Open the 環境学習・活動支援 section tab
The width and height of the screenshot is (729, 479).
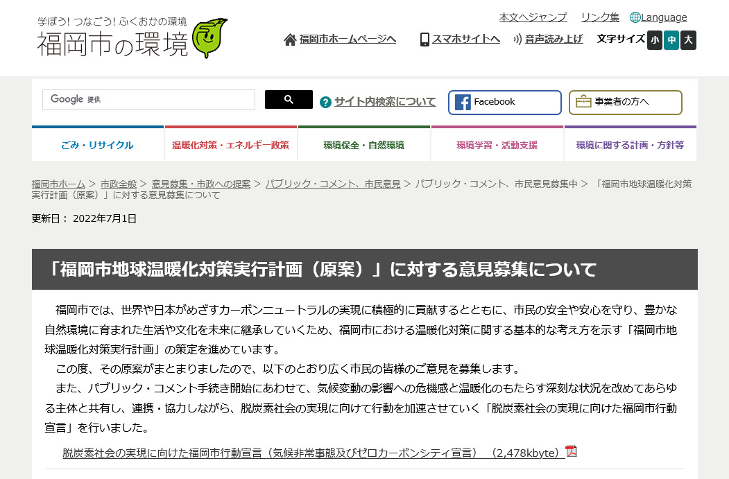(497, 143)
